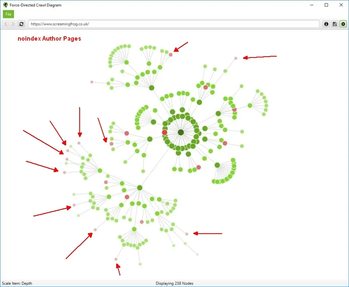Minimize the Force-Directed Crawl Diagram window

(312, 5)
